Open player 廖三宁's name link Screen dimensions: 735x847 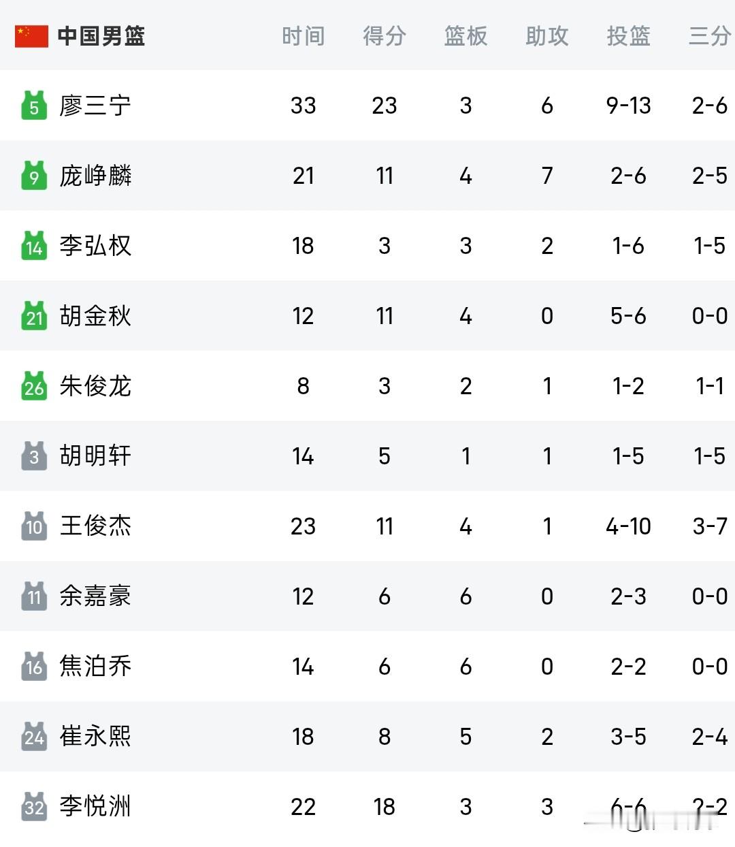[95, 106]
